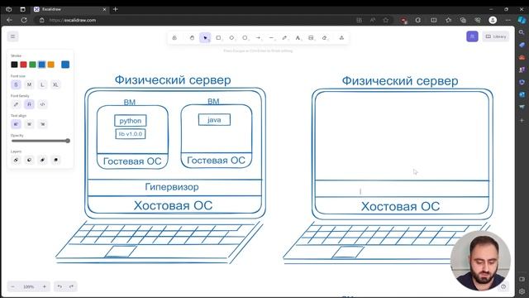This screenshot has height=298, width=529.
Task: Set stroke color to red
Action: (x=23, y=65)
